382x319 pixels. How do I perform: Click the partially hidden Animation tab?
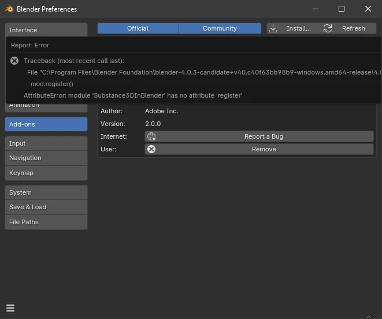coord(46,107)
